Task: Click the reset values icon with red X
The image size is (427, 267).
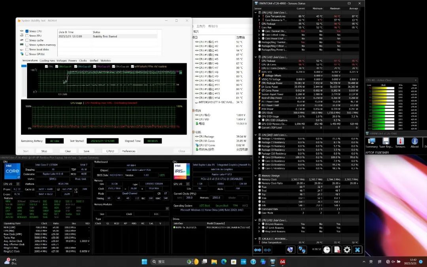Action: click(337, 250)
